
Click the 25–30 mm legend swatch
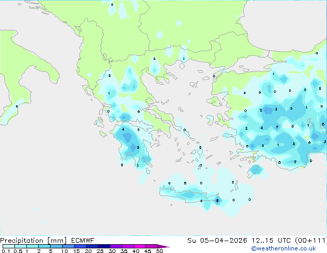(104, 246)
